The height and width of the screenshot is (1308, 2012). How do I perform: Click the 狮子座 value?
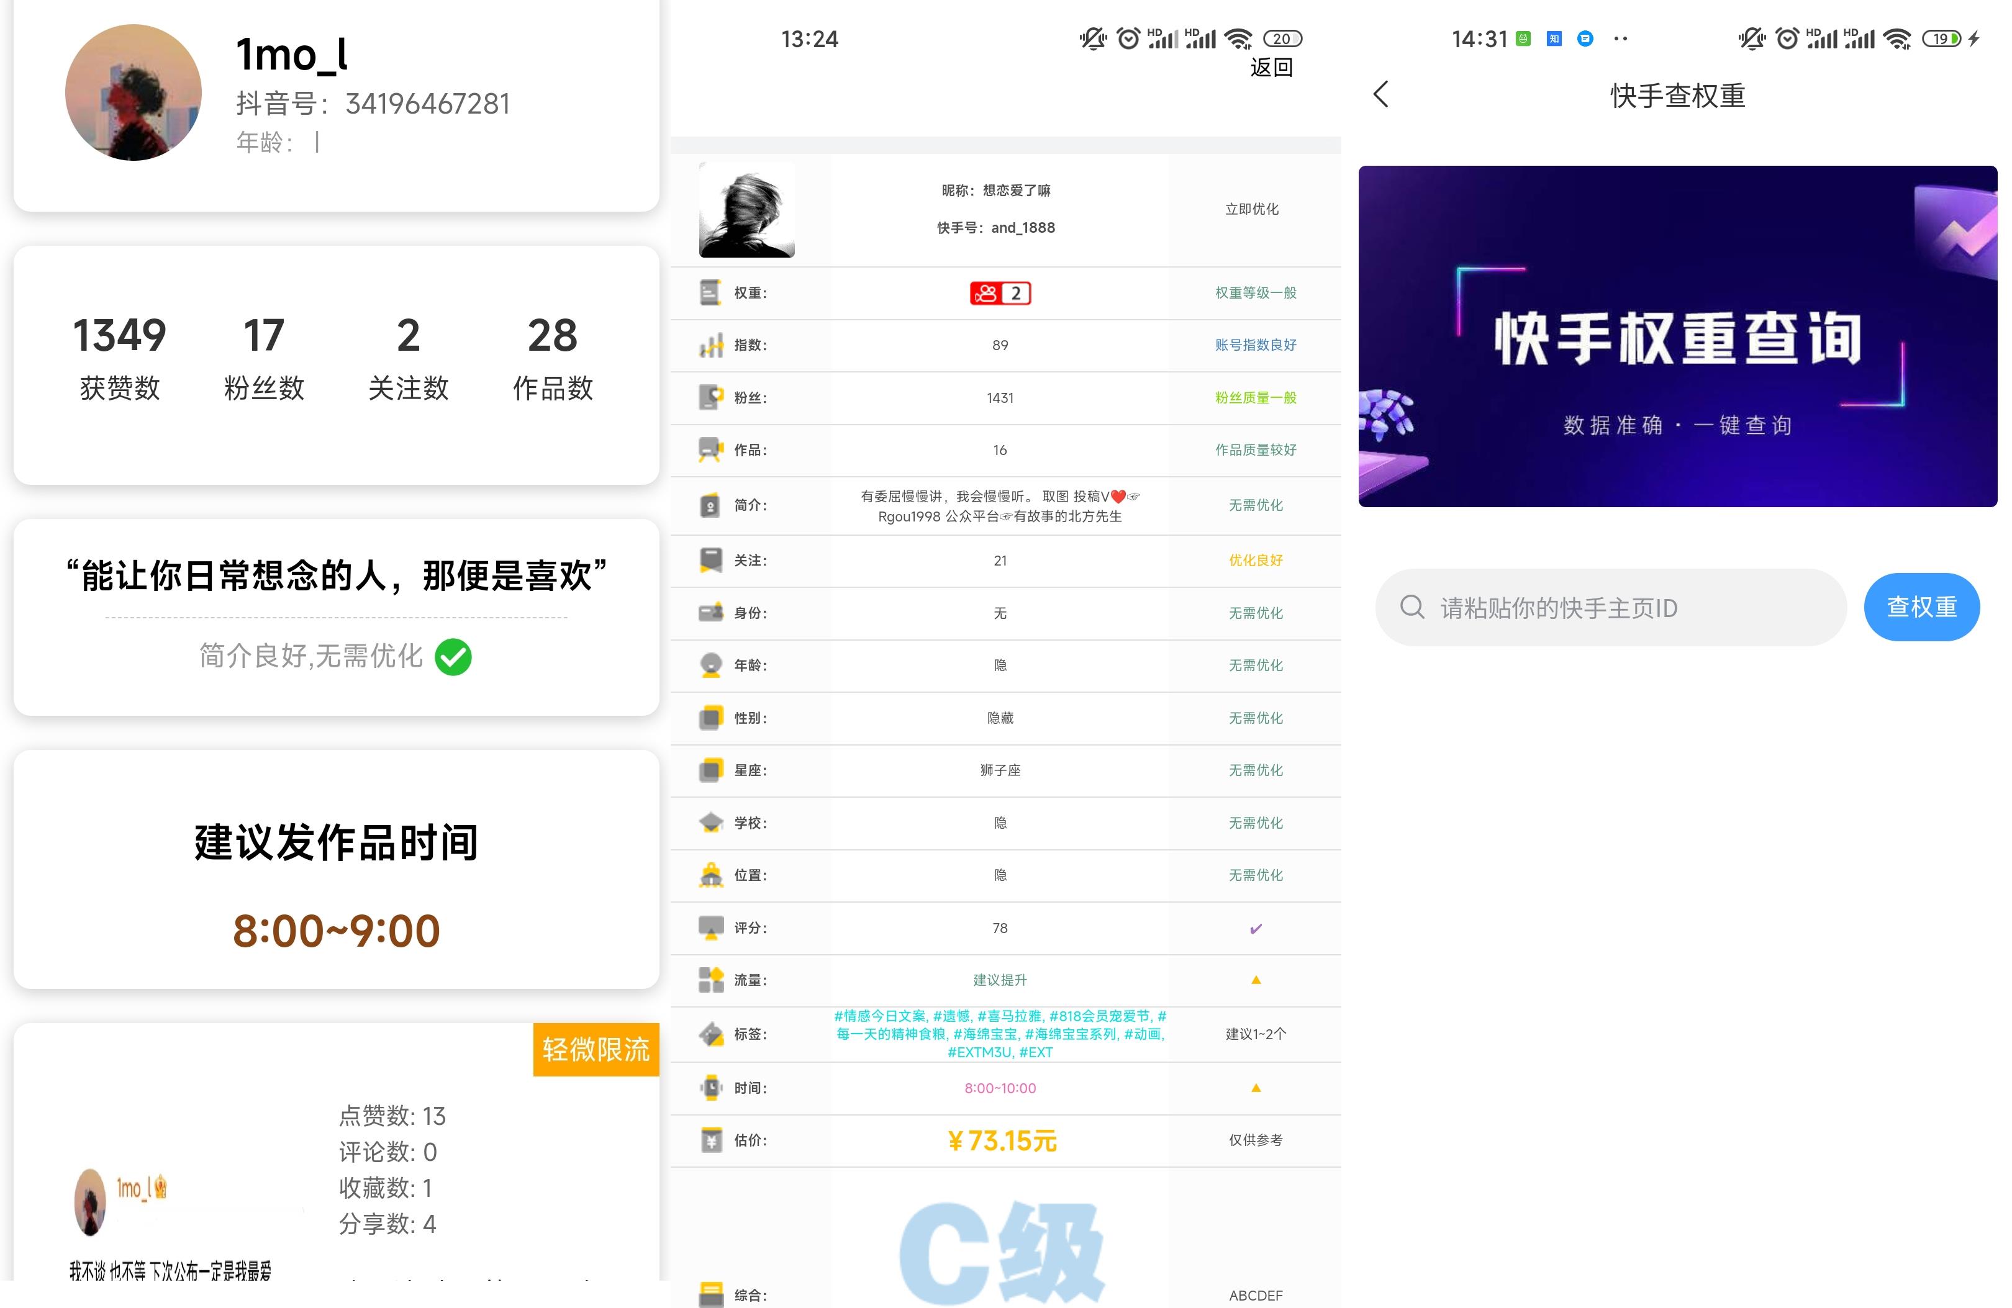click(x=1000, y=770)
